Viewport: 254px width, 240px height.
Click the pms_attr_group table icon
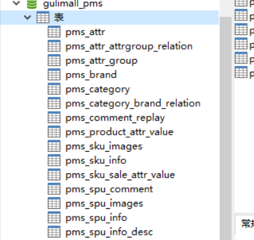point(54,60)
